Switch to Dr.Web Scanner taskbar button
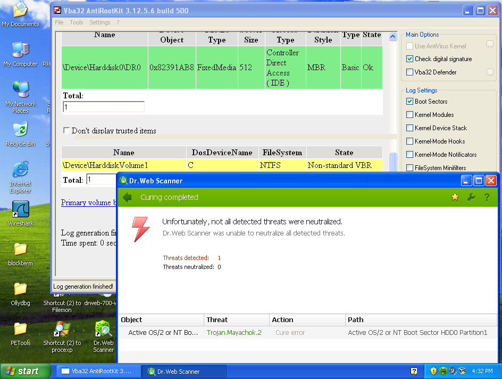Image resolution: width=502 pixels, height=379 pixels. coord(184,372)
